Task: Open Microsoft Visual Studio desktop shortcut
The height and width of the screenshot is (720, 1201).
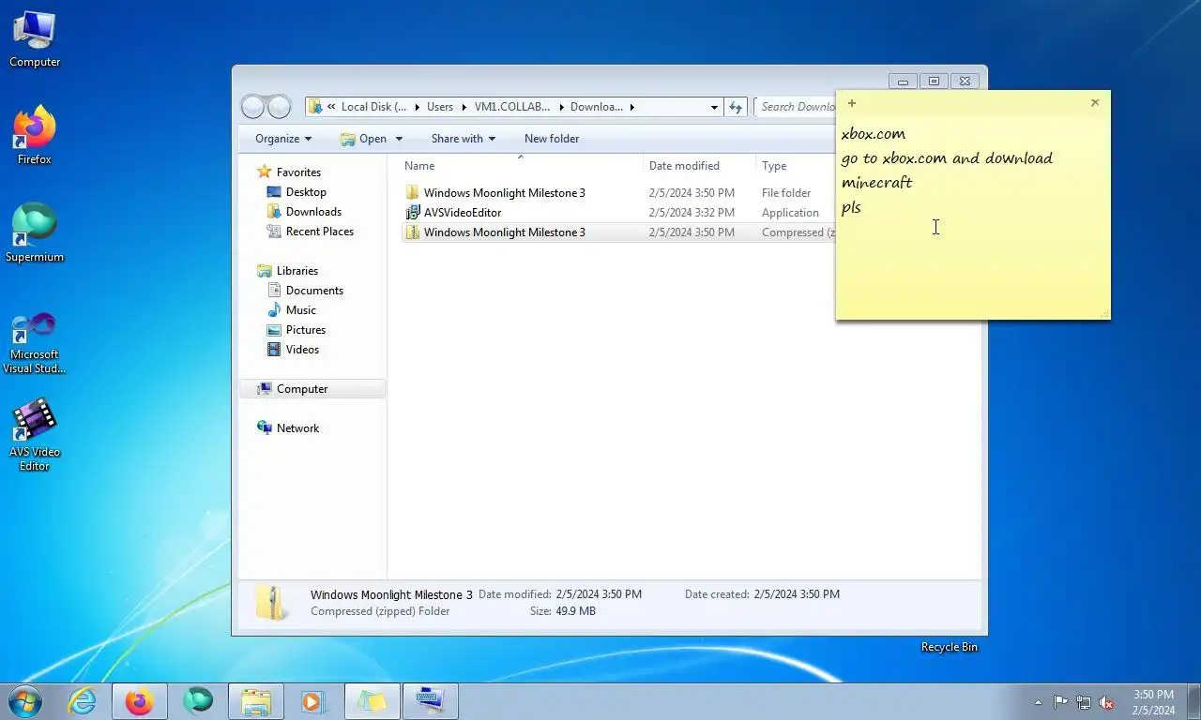Action: (35, 342)
